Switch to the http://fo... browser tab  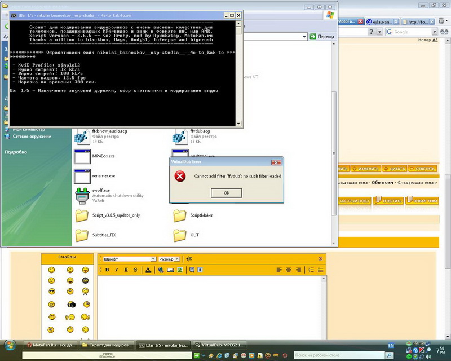[418, 21]
